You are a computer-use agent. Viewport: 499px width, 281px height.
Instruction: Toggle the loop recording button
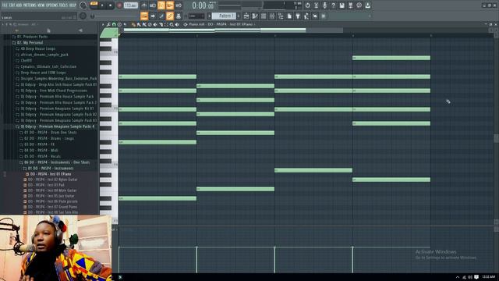coord(179,5)
